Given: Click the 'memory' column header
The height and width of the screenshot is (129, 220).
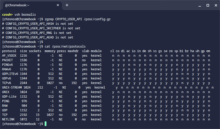Looking at the screenshot, I should coord(50,51).
